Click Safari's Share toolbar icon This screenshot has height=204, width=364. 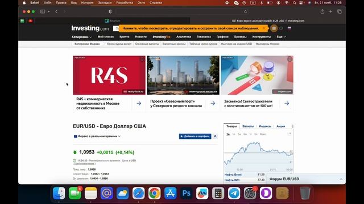coord(322,11)
